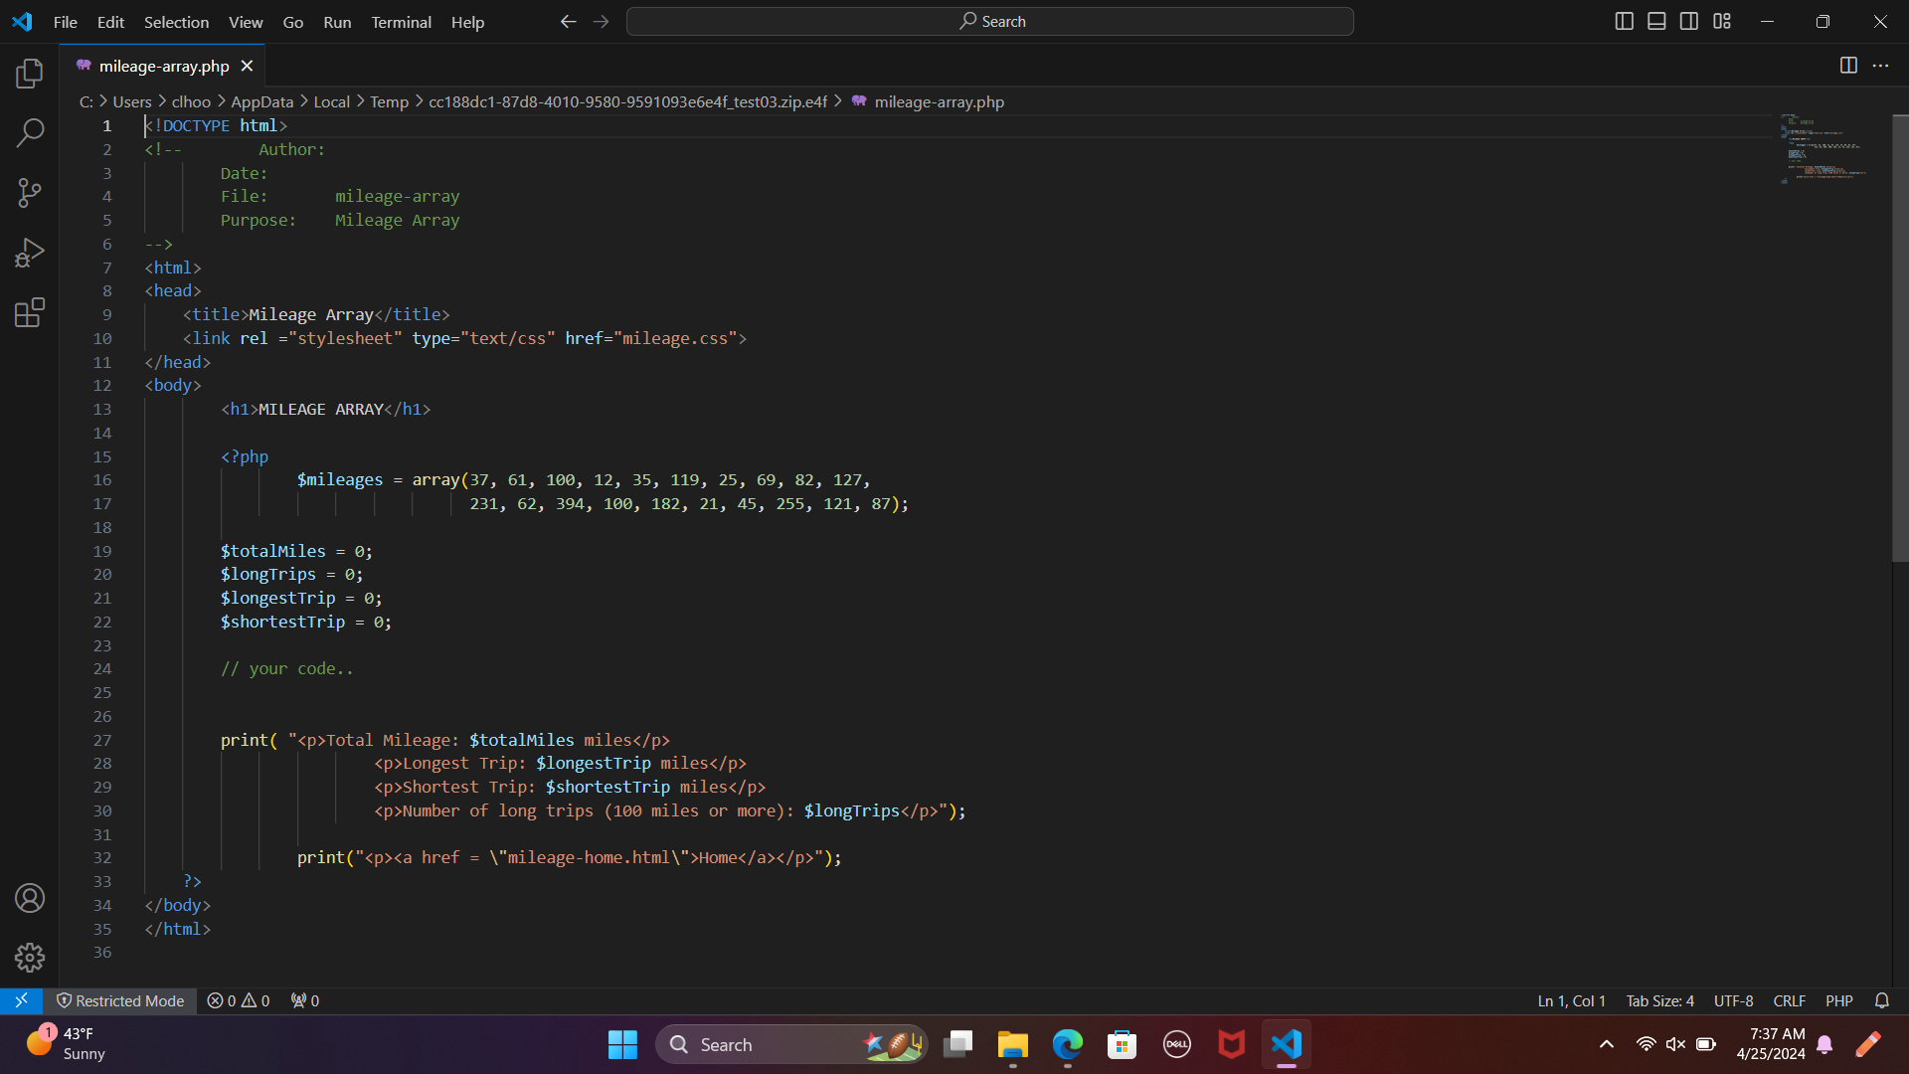Toggle the primary side bar
Viewport: 1909px width, 1074px height.
[1625, 20]
